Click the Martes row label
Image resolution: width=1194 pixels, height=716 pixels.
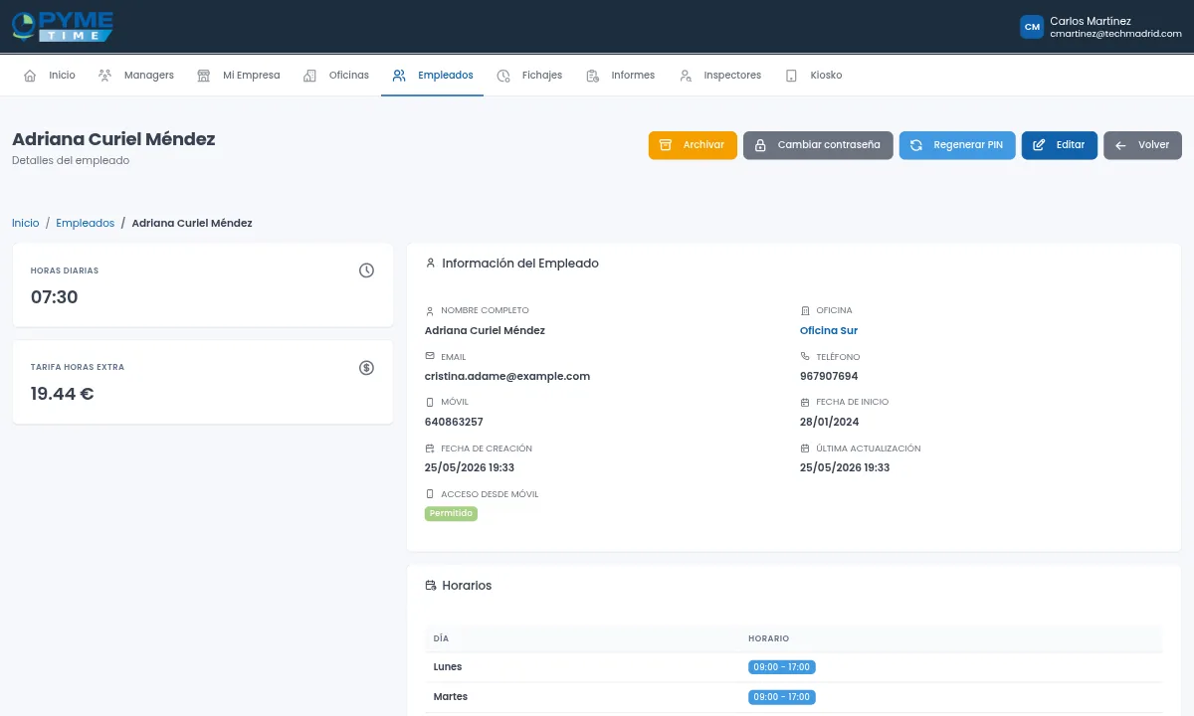(451, 697)
